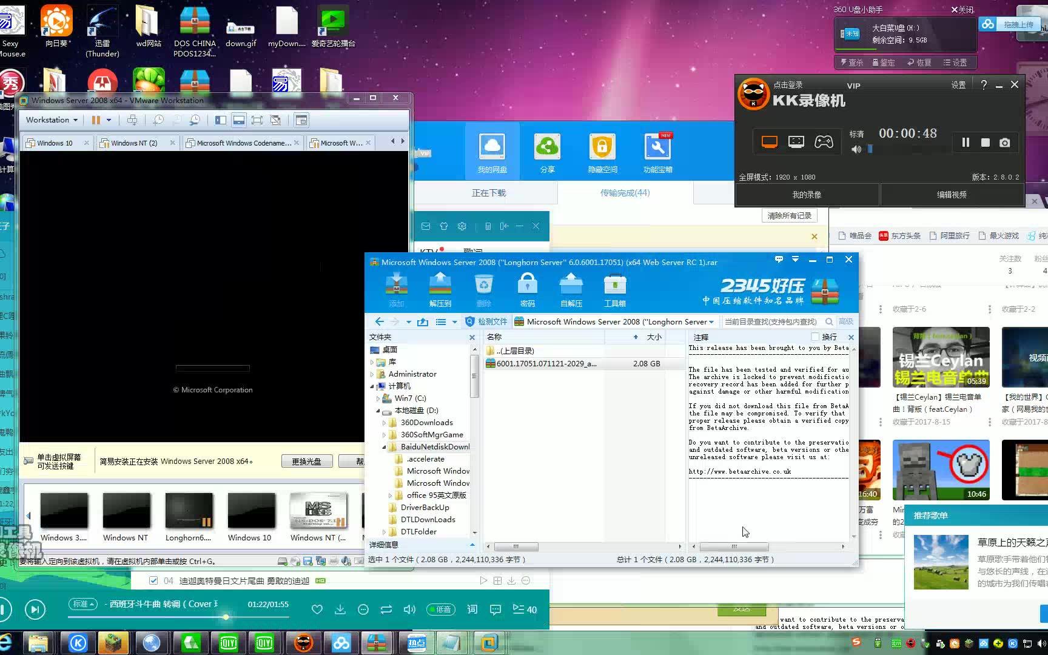The image size is (1048, 655).
Task: Click 添加 (Add) in 2345好压 toolbar
Action: coord(396,290)
